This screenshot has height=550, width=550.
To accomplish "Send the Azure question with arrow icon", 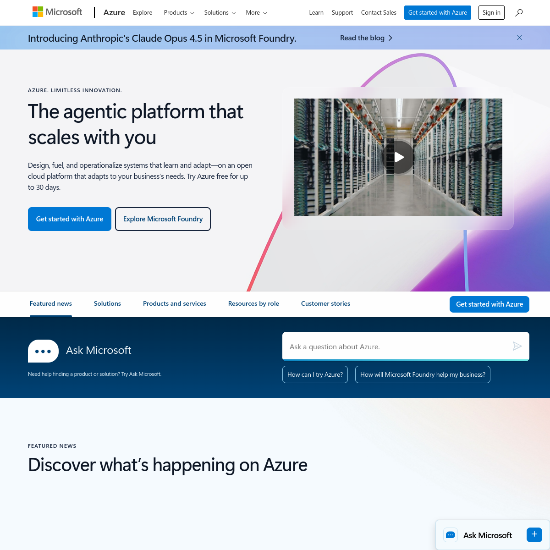I will [x=517, y=346].
